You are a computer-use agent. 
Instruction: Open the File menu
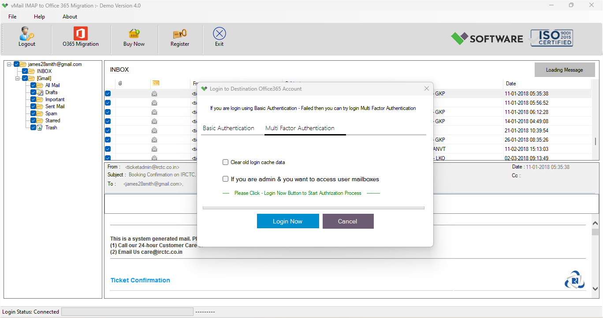12,17
